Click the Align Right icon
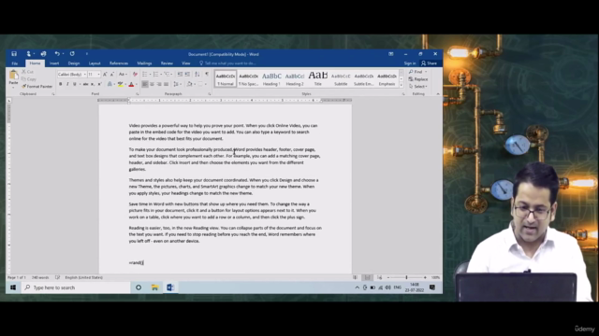599x336 pixels. [x=159, y=84]
